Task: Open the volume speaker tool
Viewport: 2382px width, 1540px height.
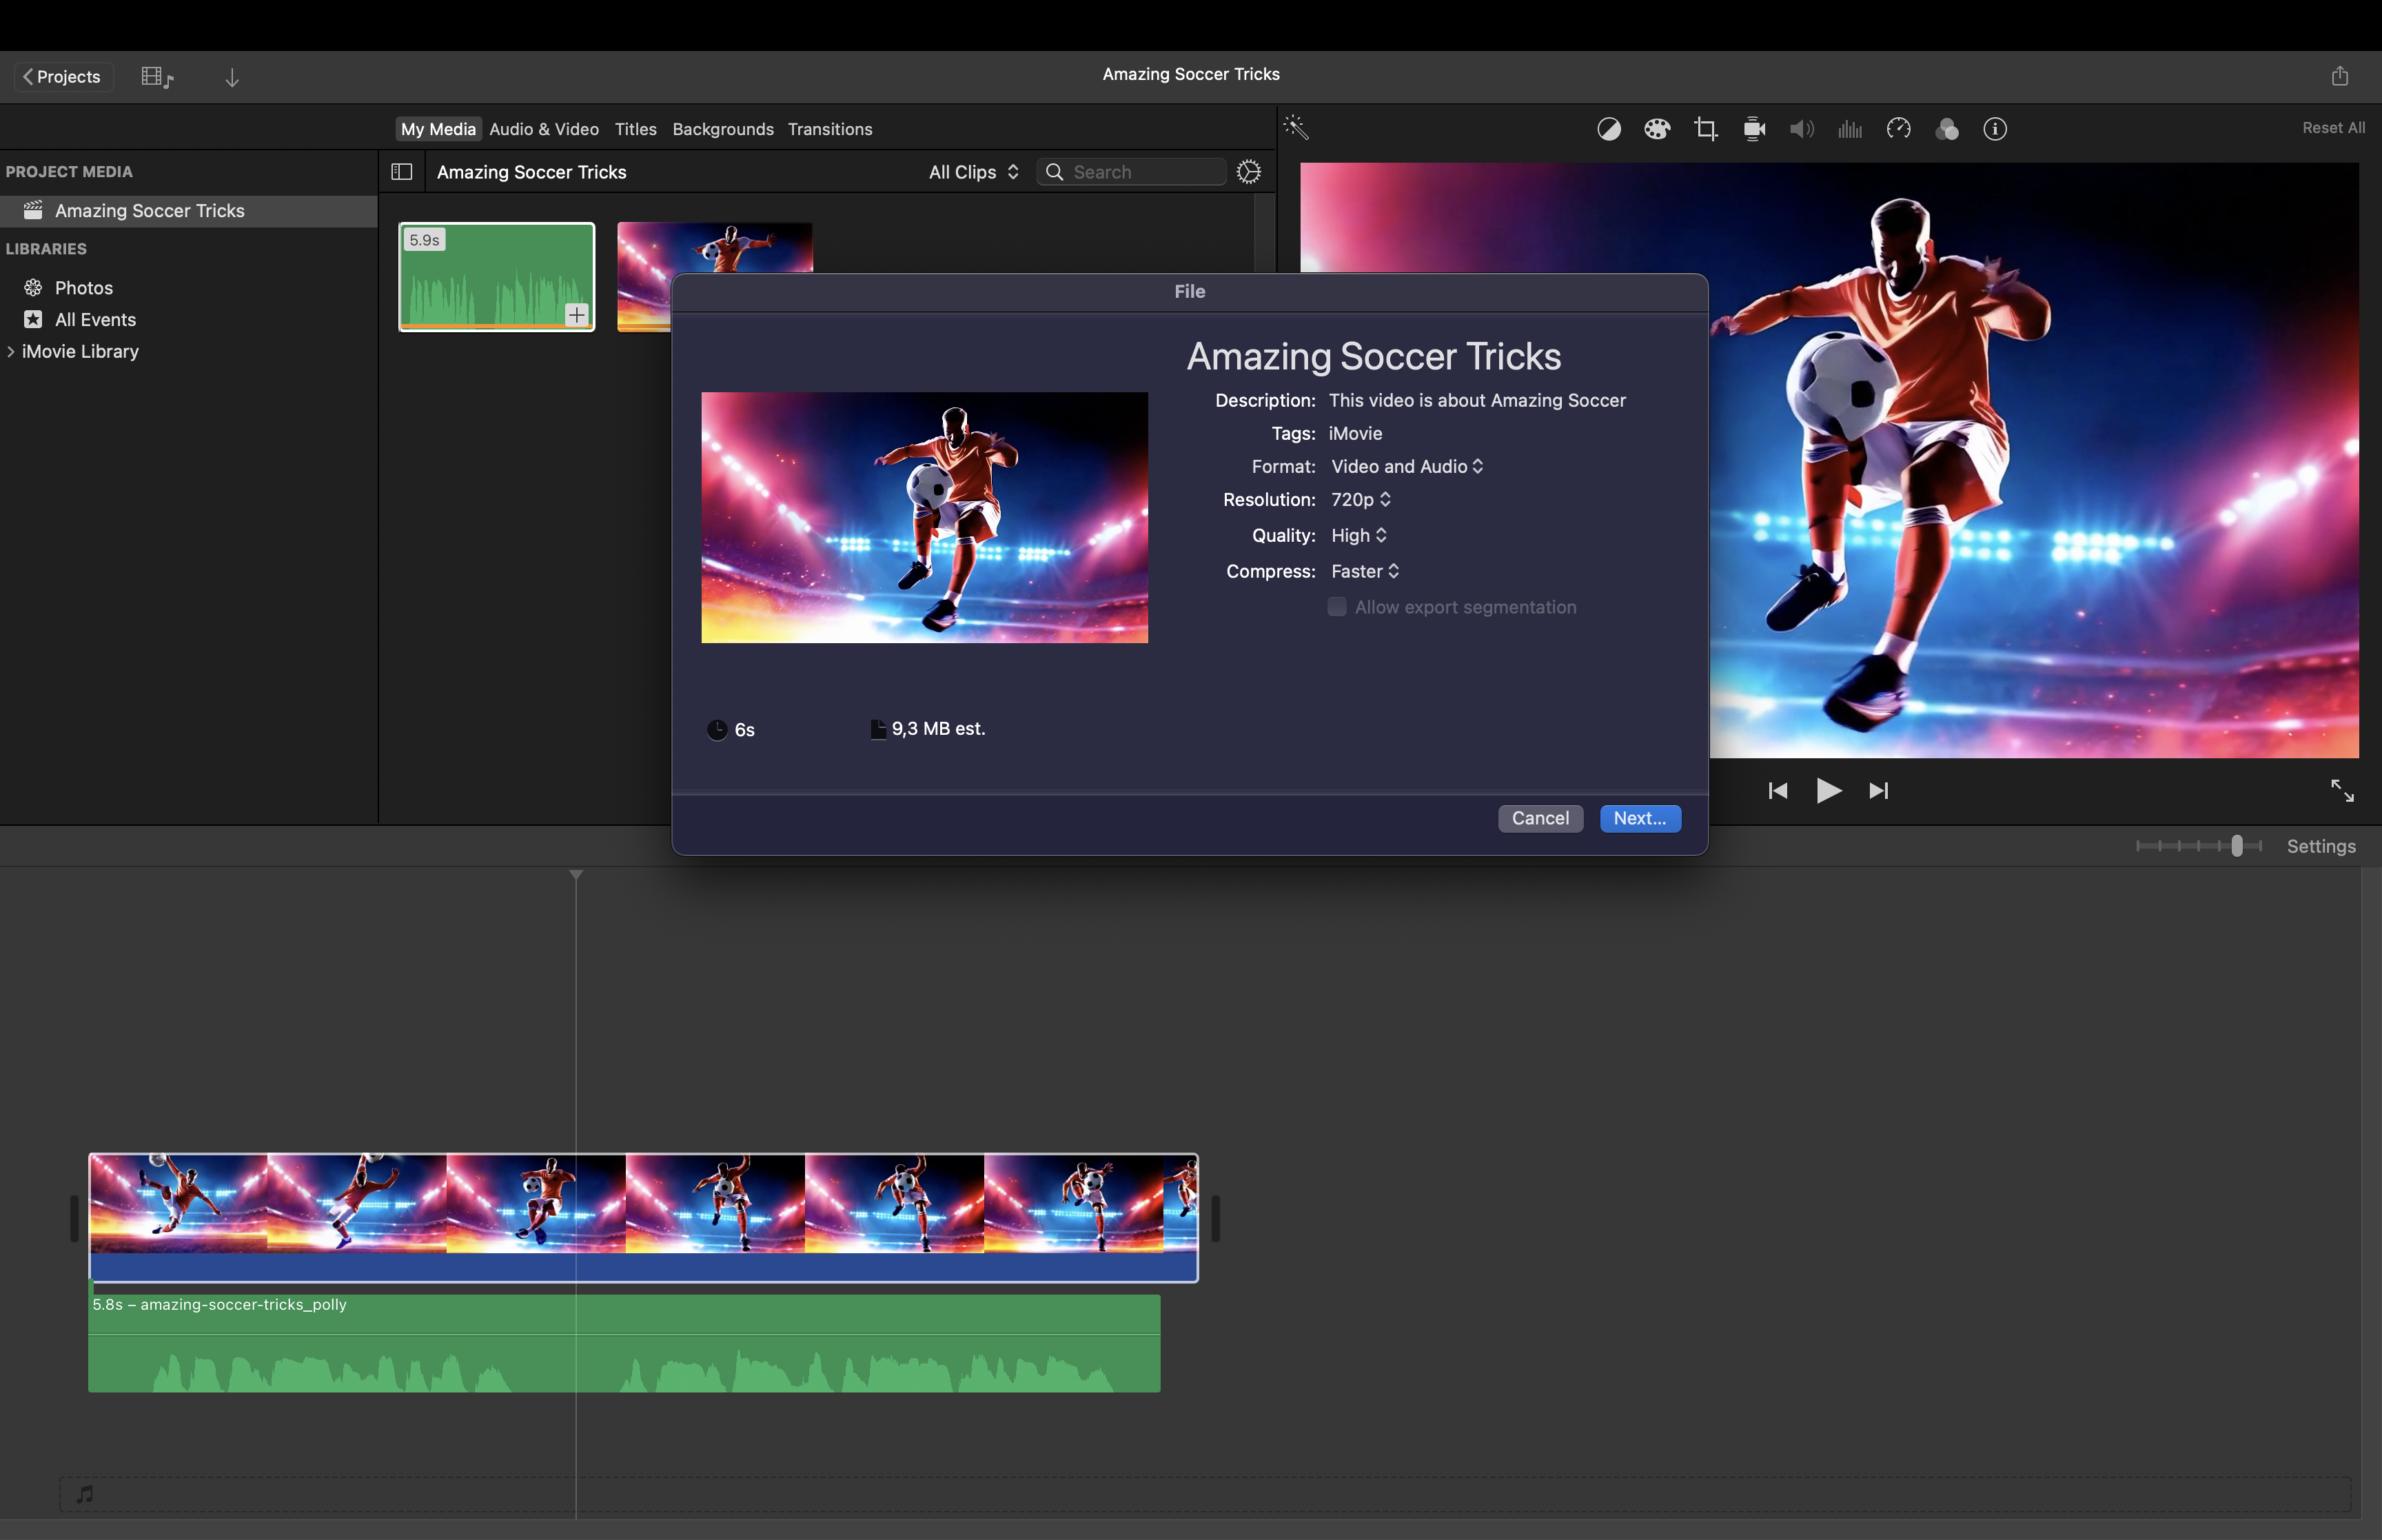Action: (1801, 129)
